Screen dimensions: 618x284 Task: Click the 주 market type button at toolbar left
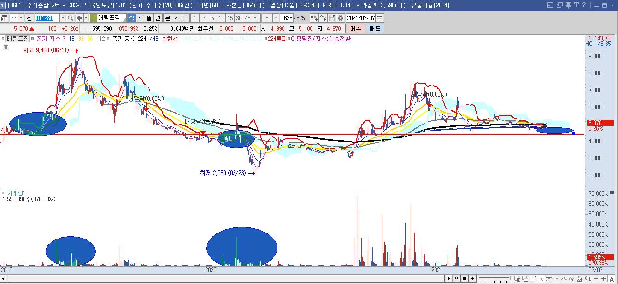tap(13, 18)
